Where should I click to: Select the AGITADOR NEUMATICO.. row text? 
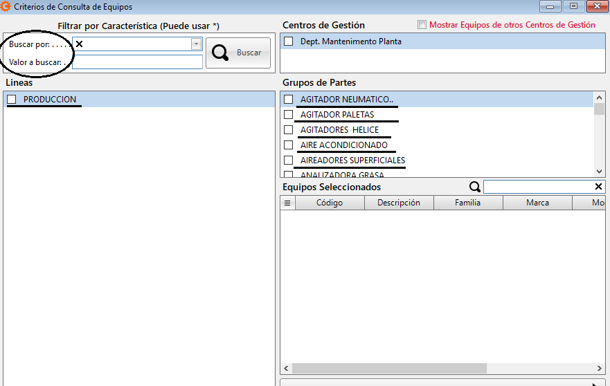pyautogui.click(x=347, y=100)
